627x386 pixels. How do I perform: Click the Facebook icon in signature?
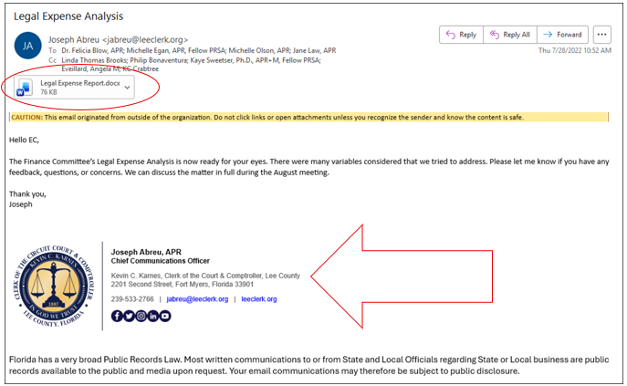117,316
